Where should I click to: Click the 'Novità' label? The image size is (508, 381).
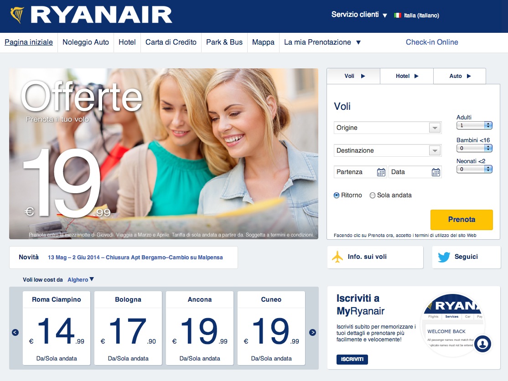coord(29,257)
